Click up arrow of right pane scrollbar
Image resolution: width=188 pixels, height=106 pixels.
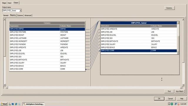point(183,19)
